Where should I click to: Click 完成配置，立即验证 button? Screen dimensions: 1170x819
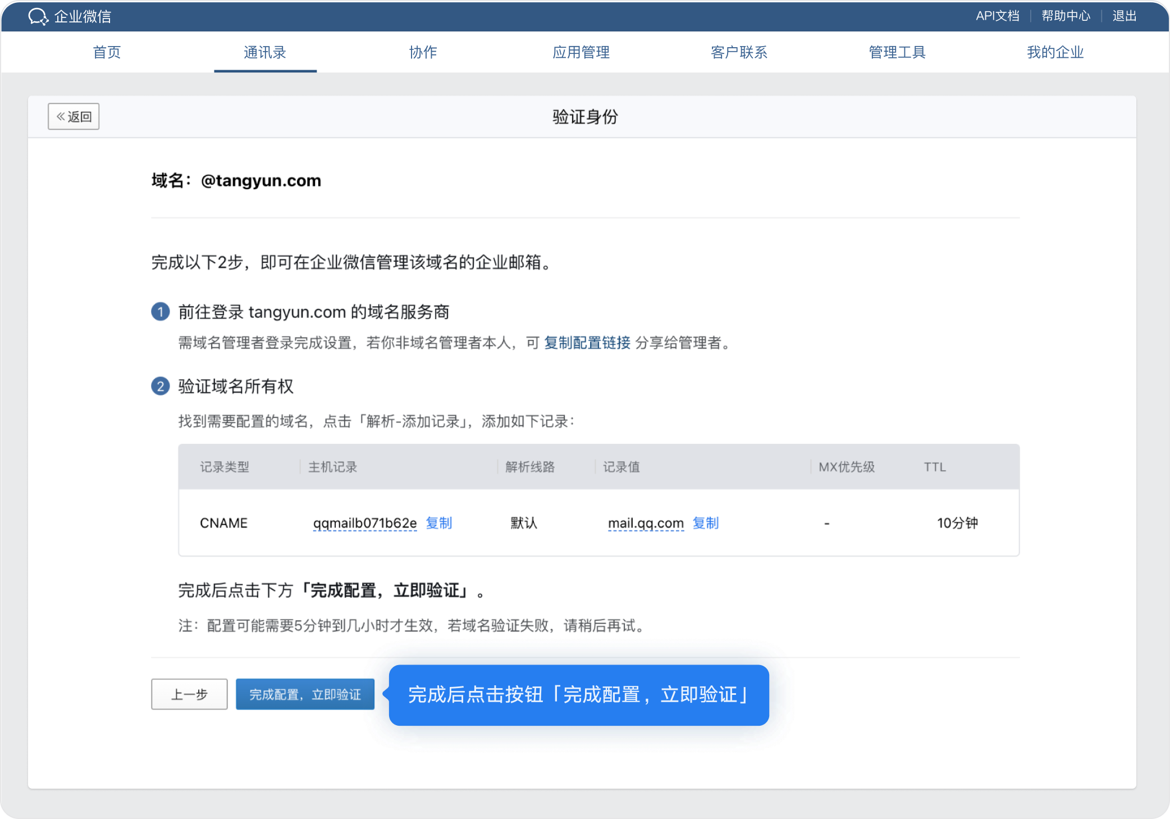305,694
